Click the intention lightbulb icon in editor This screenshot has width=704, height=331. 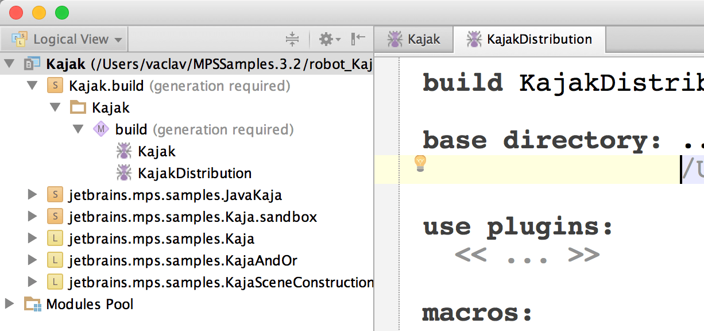click(420, 164)
